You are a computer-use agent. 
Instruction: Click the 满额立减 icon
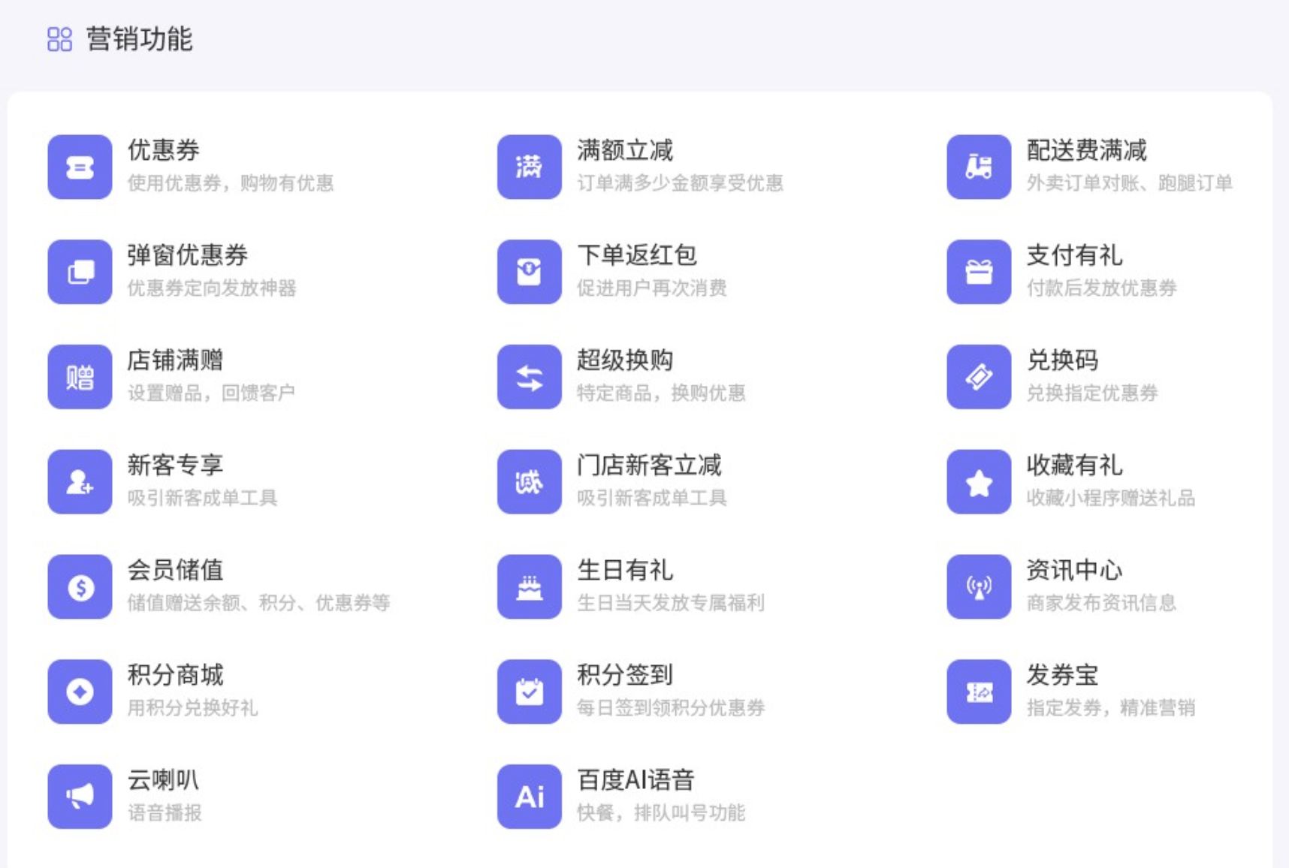coord(530,167)
